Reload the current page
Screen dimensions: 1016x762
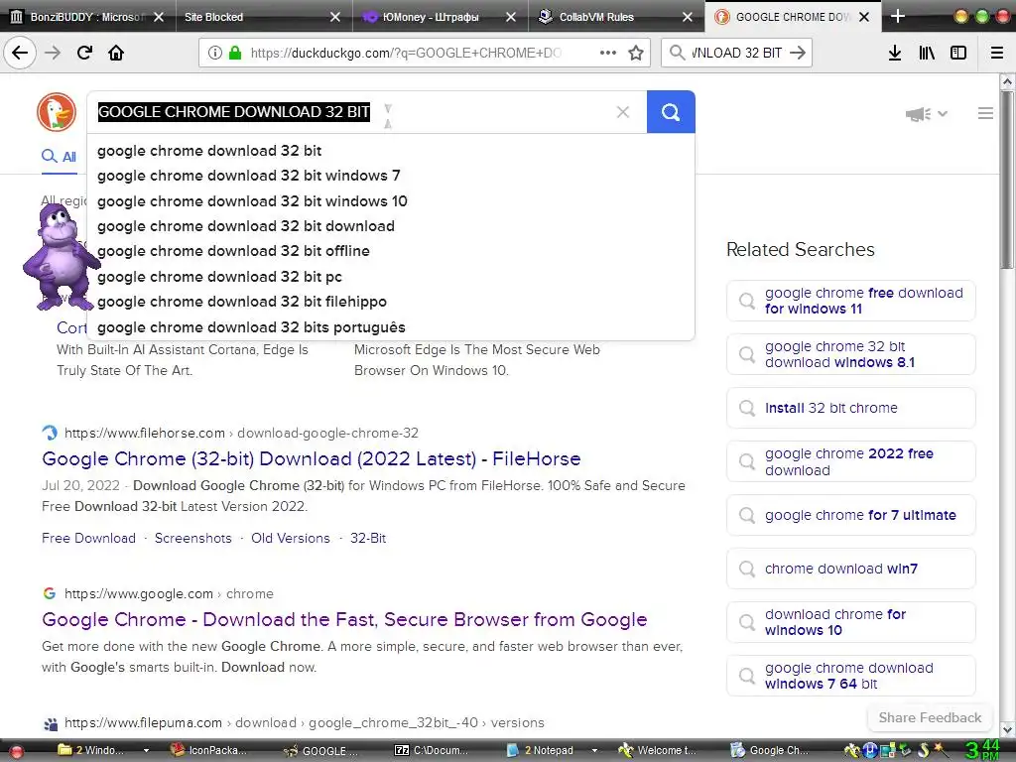tap(85, 53)
